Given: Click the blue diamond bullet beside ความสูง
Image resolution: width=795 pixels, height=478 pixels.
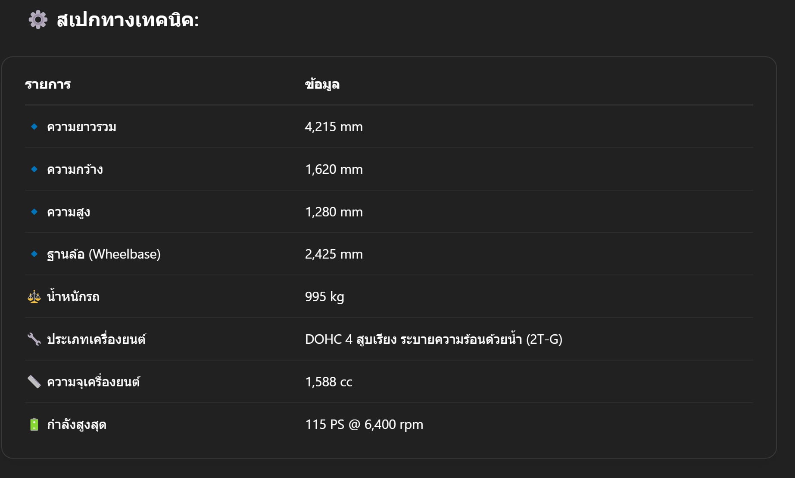Looking at the screenshot, I should (x=34, y=212).
